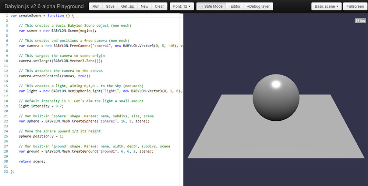Clear the editor code

[159, 6]
